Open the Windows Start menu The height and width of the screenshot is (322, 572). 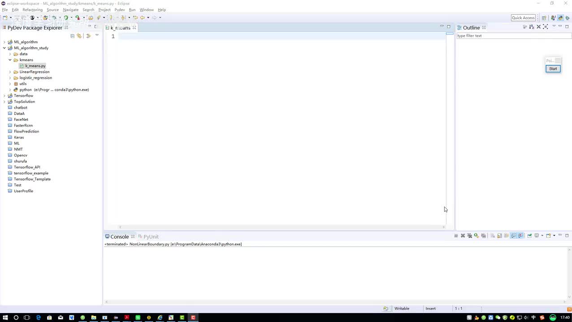coord(5,318)
